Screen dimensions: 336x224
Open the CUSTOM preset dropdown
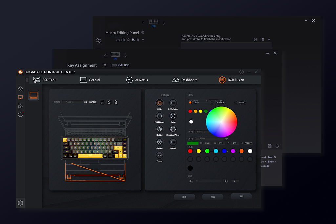tap(207, 101)
